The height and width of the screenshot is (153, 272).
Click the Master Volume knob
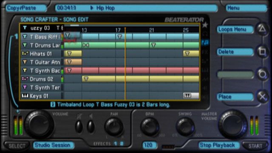[x=233, y=125]
